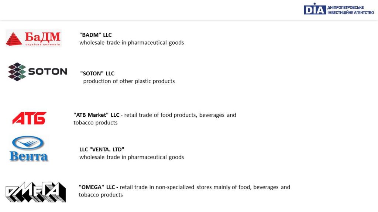
Task: Click the Дніпропетровське інвестиційне агентство header text
Action: click(x=351, y=10)
